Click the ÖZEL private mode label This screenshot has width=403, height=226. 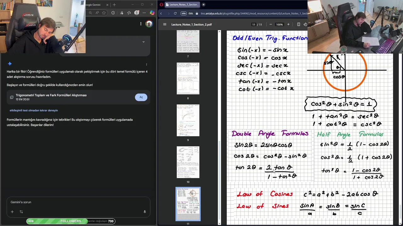[x=191, y=13]
